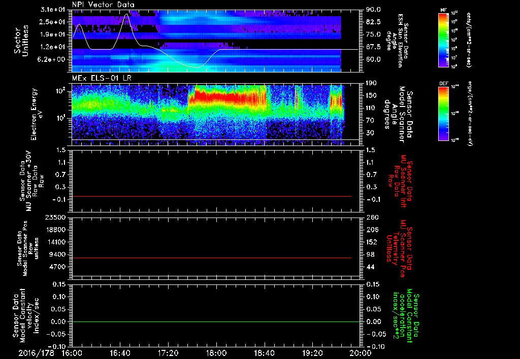Click the 260 telemetry tick label
The height and width of the screenshot is (359, 520).
[371, 218]
